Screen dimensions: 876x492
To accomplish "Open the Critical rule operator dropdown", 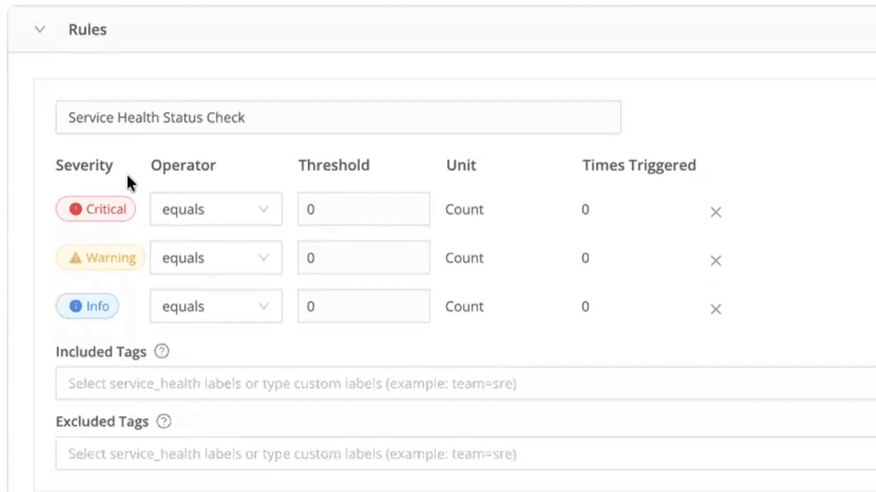I will tap(216, 210).
